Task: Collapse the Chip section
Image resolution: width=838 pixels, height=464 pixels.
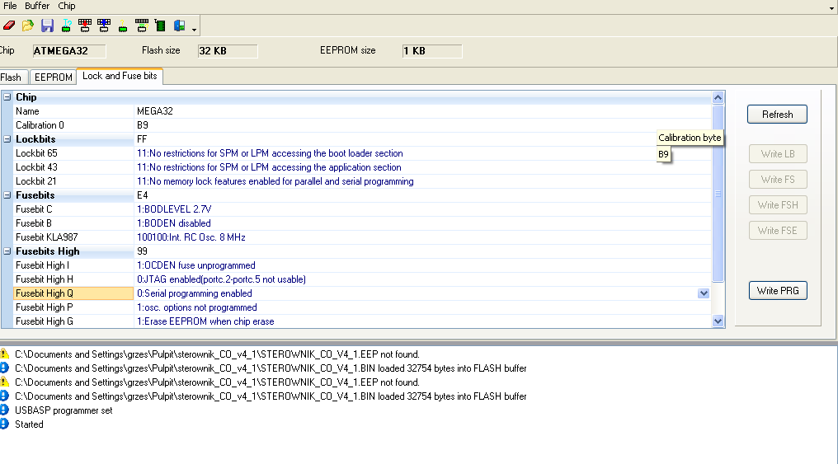Action: (7, 97)
